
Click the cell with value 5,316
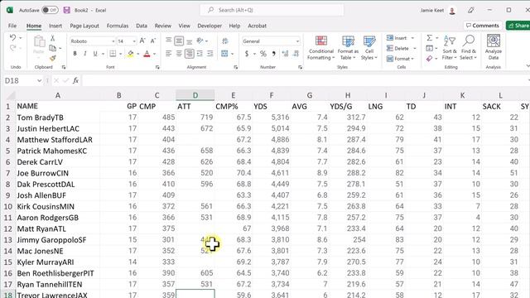coord(272,118)
